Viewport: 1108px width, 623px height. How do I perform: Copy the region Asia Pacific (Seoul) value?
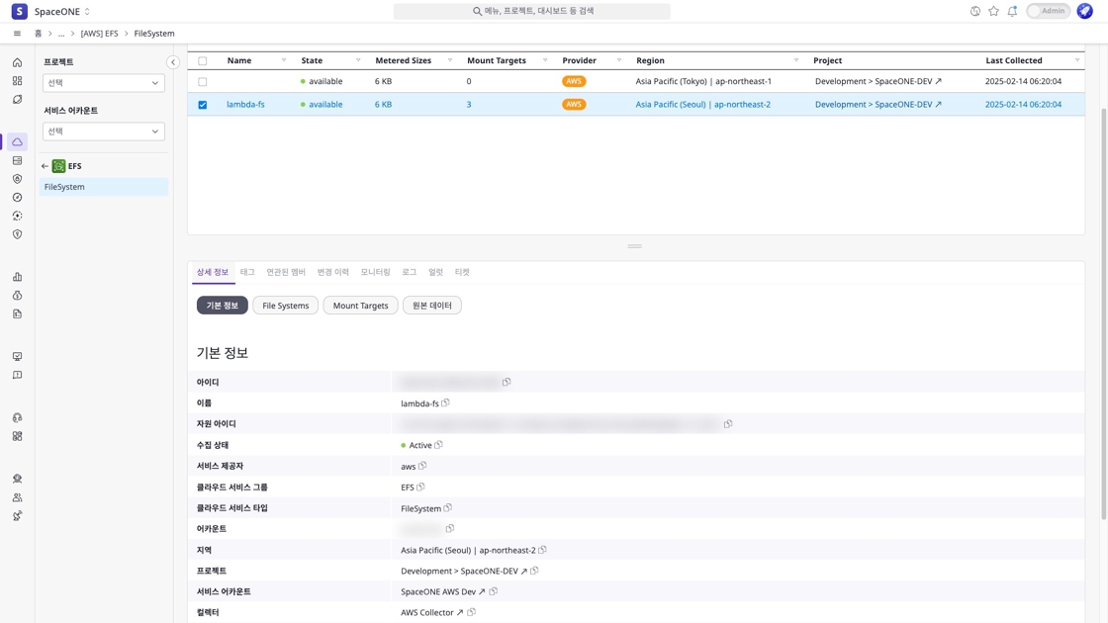pos(543,550)
